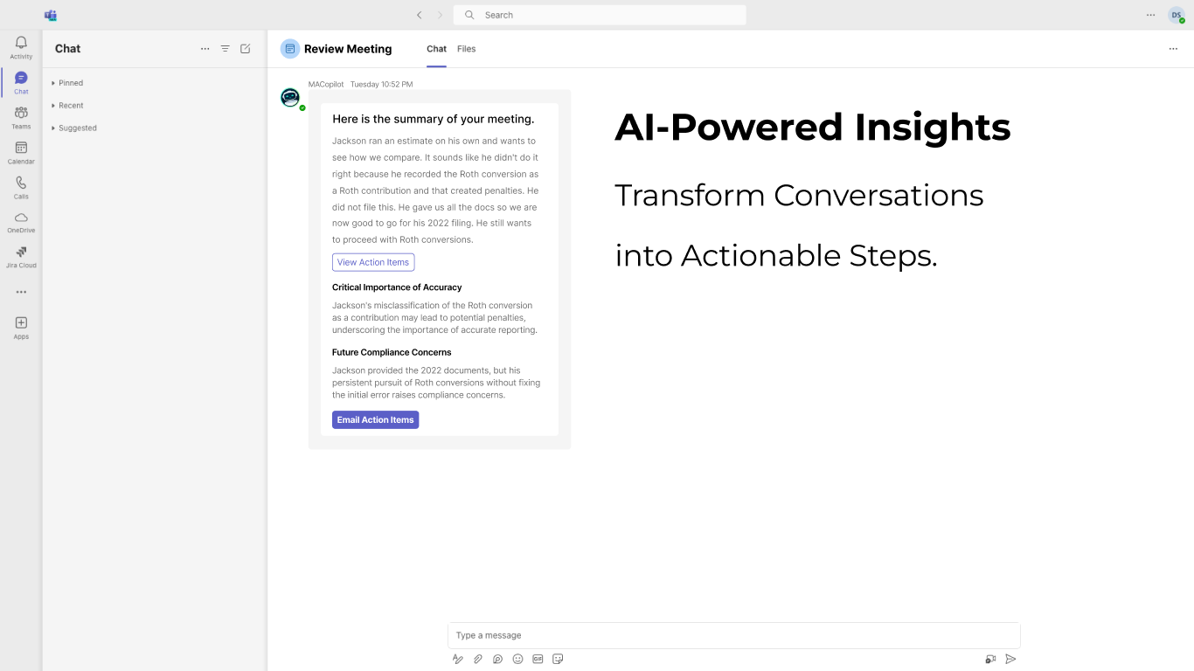The image size is (1194, 671).
Task: Send the message with arrow icon
Action: pos(1010,659)
